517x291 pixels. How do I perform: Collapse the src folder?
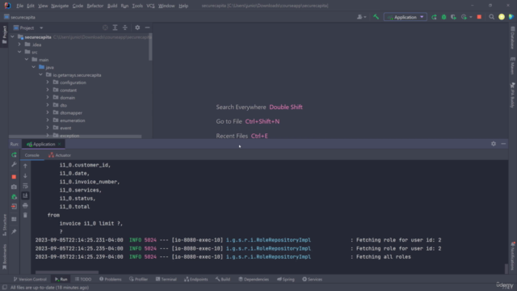[19, 52]
